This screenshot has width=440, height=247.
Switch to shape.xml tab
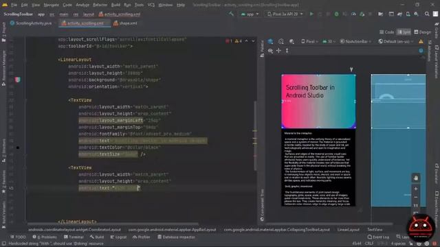coord(125,23)
